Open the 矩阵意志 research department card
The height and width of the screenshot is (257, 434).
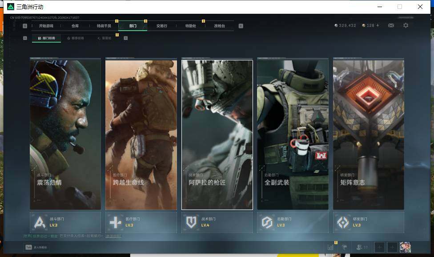click(x=369, y=134)
